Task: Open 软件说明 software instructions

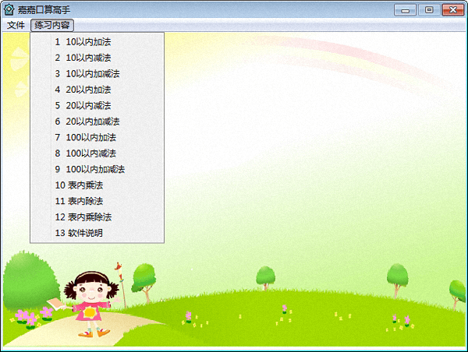Action: (x=83, y=233)
